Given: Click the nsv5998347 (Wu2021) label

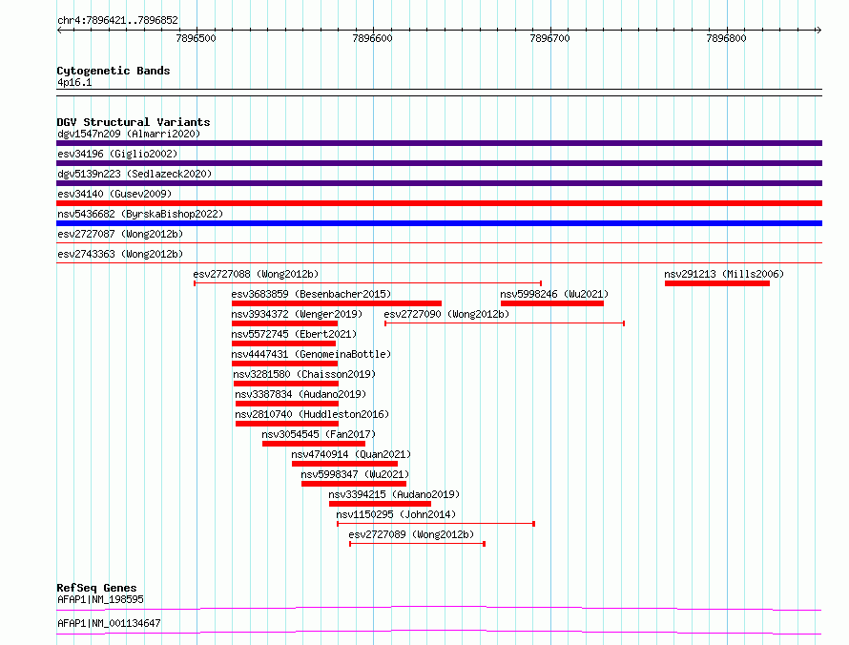Looking at the screenshot, I should (x=355, y=474).
